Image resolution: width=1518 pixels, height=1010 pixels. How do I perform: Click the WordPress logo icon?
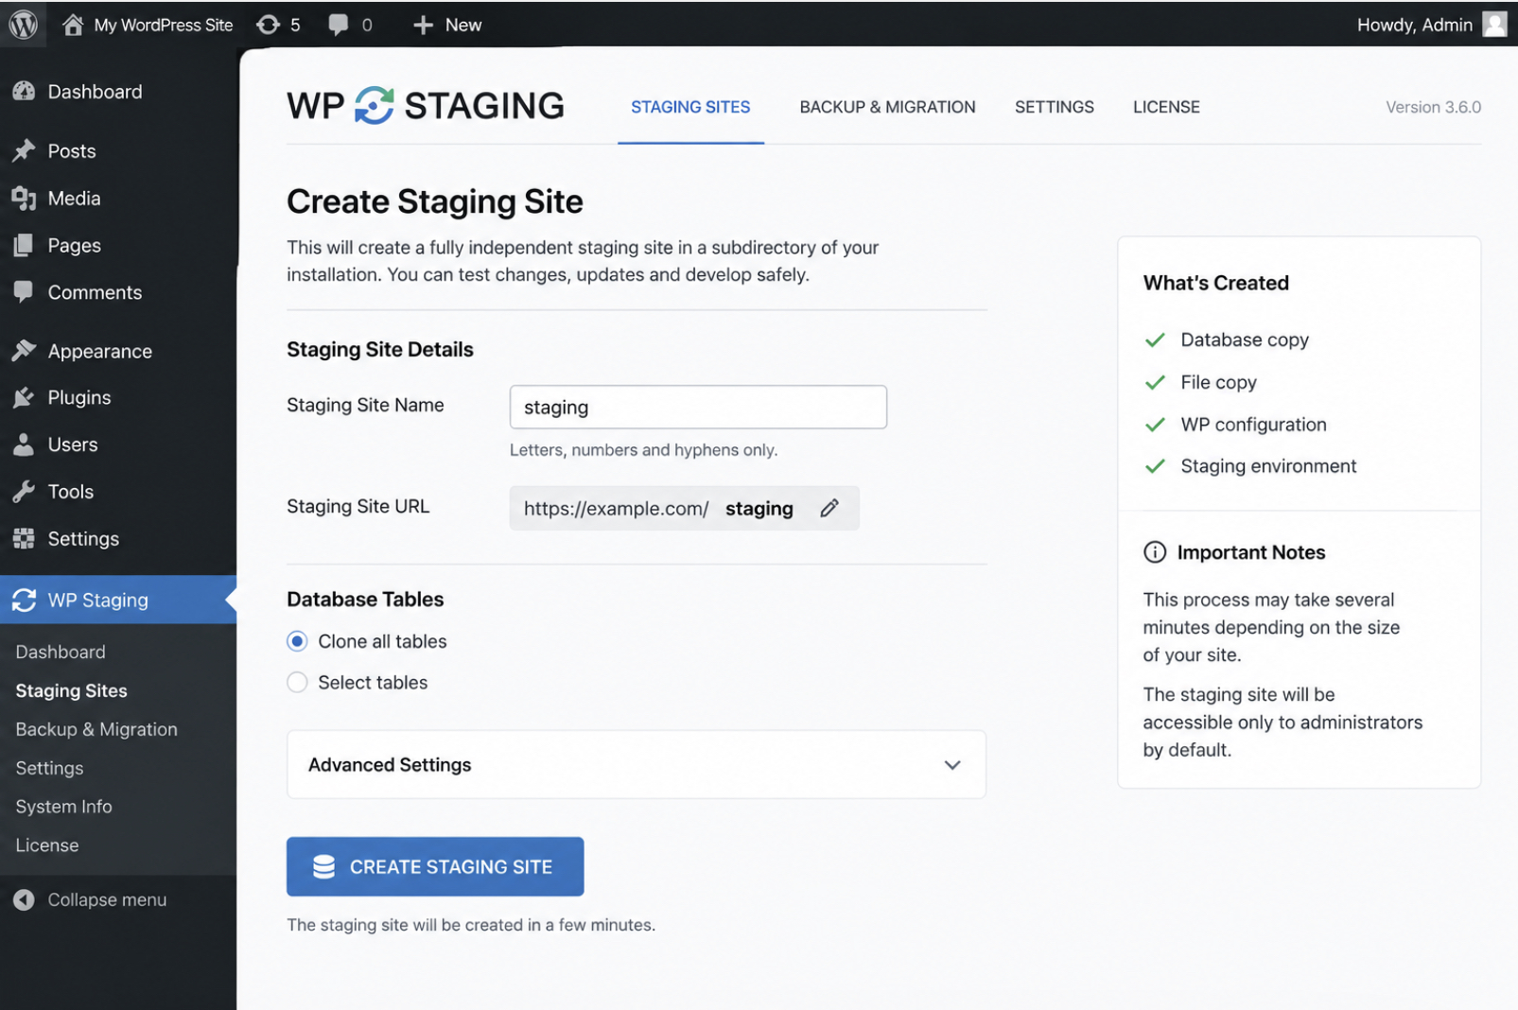click(23, 24)
